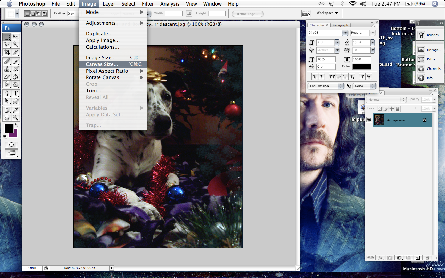Open the anti-aliasing dropdown set to None
445x278 pixels.
[x=364, y=86]
